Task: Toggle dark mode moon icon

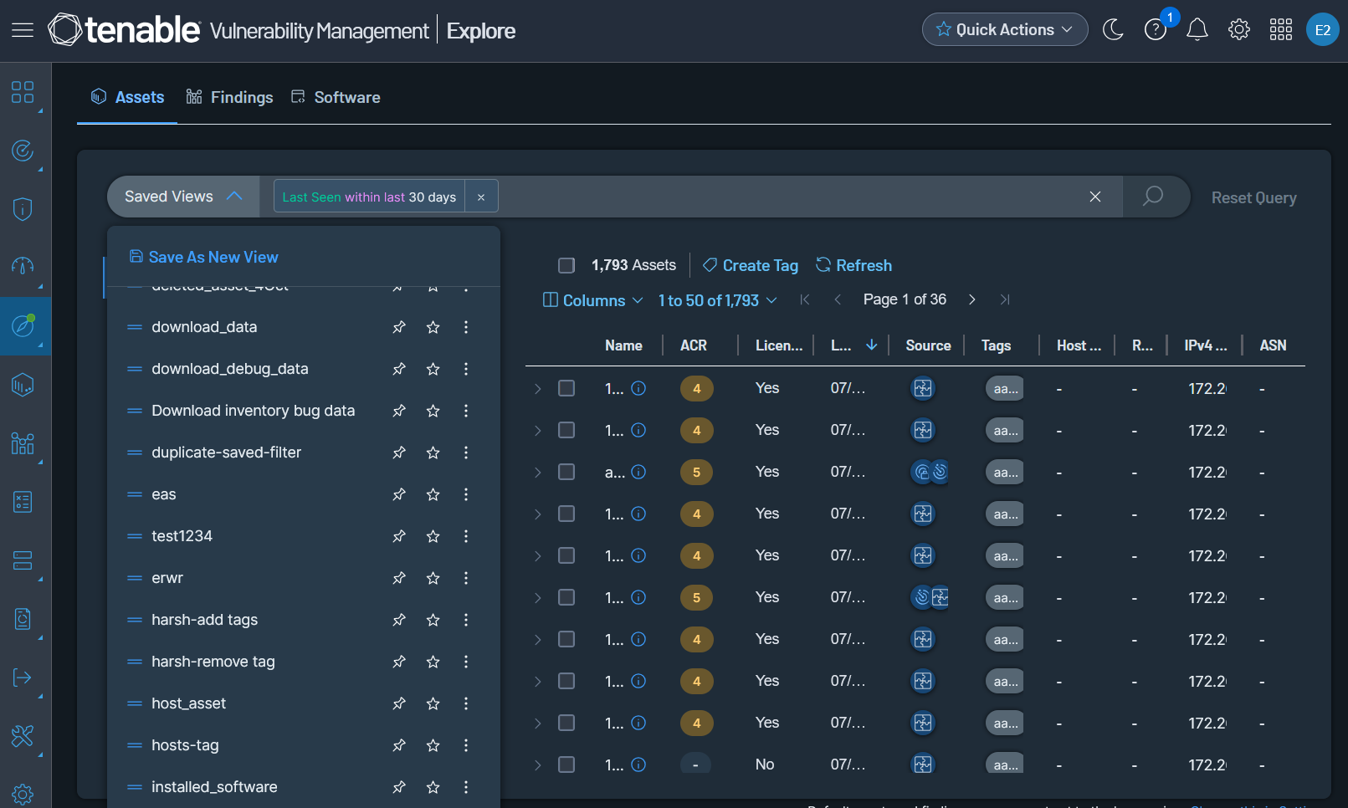Action: tap(1113, 30)
